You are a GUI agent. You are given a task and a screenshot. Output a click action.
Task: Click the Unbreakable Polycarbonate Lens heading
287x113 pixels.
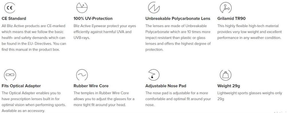pyautogui.click(x=178, y=18)
